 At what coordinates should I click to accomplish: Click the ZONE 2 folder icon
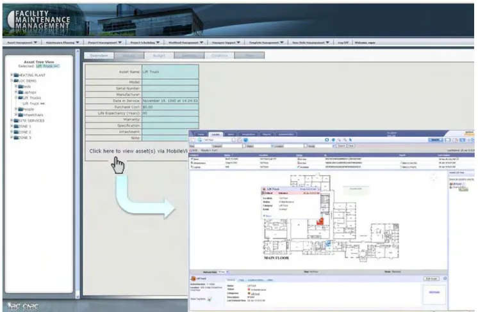coord(17,132)
